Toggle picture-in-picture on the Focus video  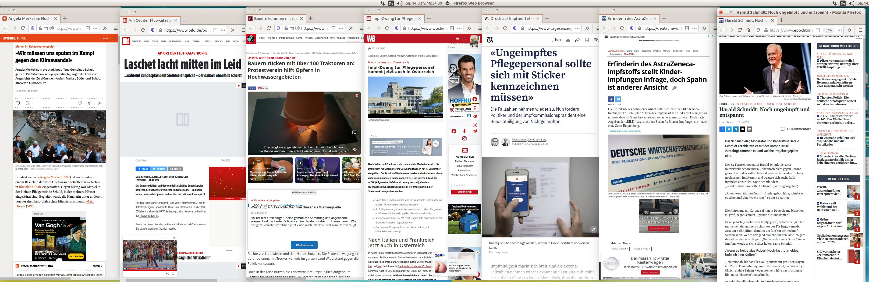coord(354,132)
